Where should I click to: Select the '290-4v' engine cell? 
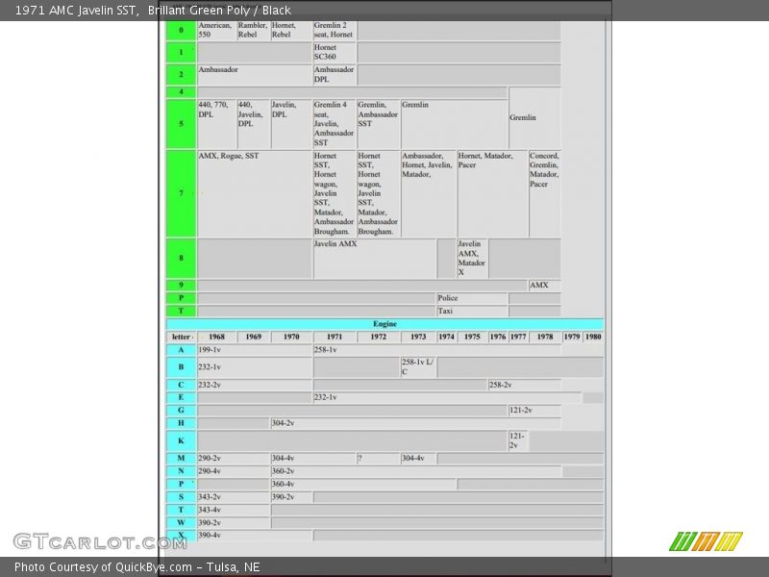[x=234, y=471]
